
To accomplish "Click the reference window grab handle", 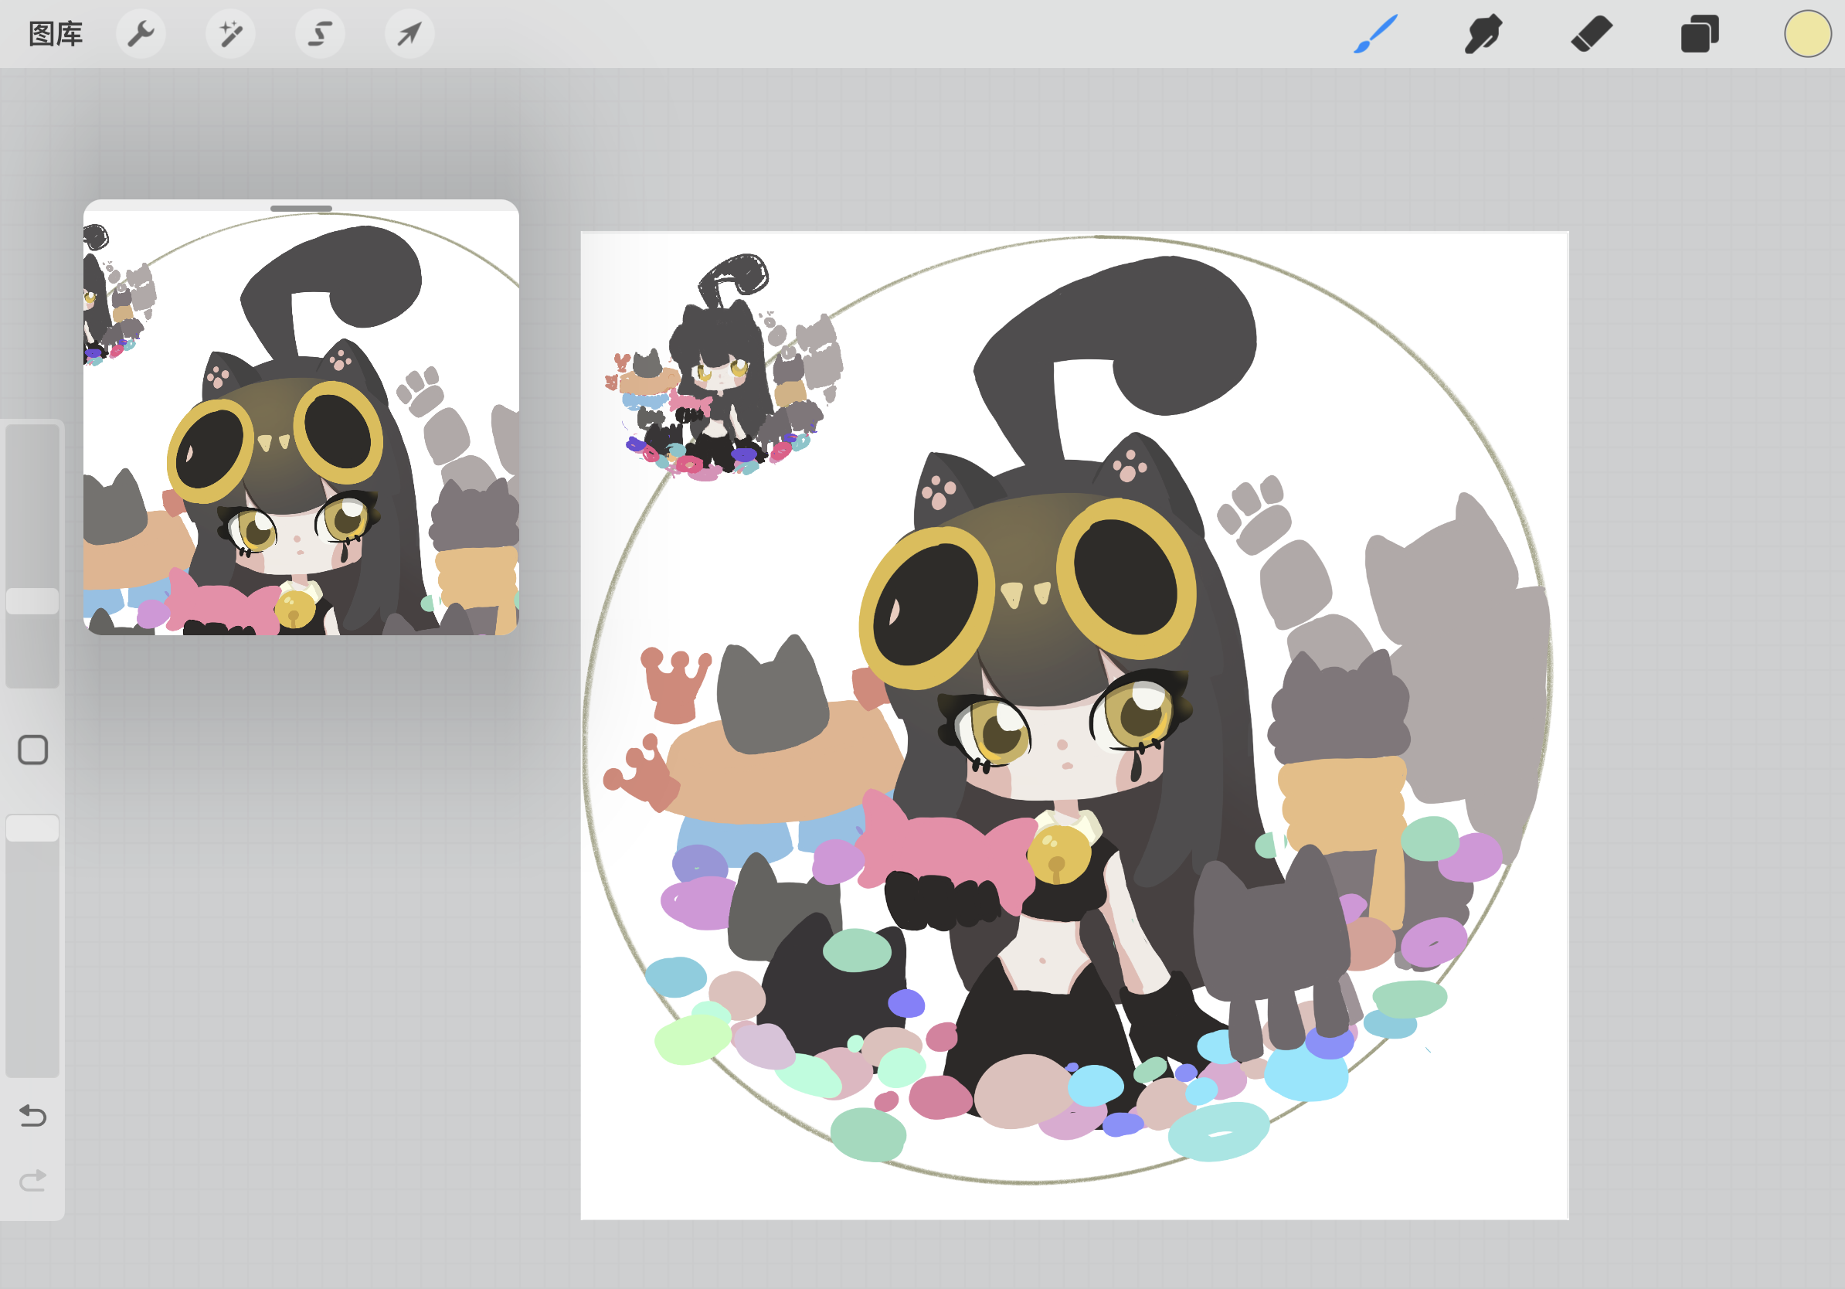I will (301, 208).
